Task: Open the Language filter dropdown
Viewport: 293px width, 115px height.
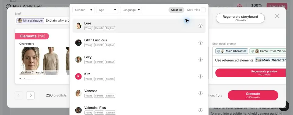Action: click(131, 10)
